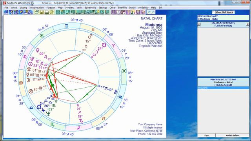The image size is (251, 141).
Task: Open the Wheel menu
Action: coord(14,7)
